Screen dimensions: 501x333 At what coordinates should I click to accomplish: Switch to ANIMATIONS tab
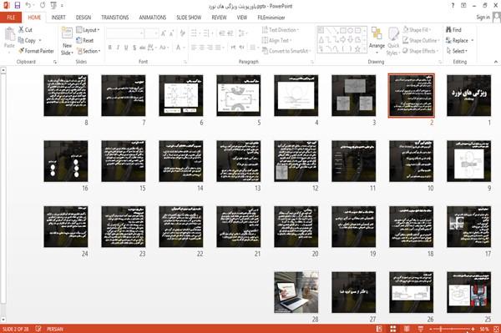[153, 18]
